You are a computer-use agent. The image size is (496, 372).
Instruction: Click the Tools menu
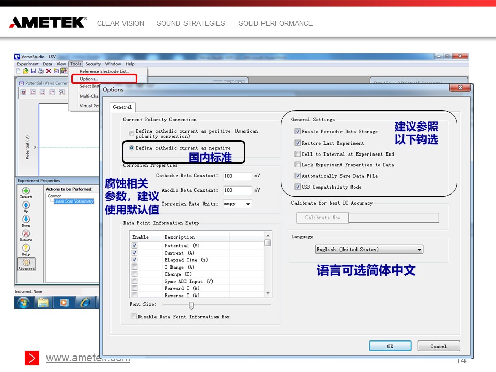pyautogui.click(x=75, y=64)
